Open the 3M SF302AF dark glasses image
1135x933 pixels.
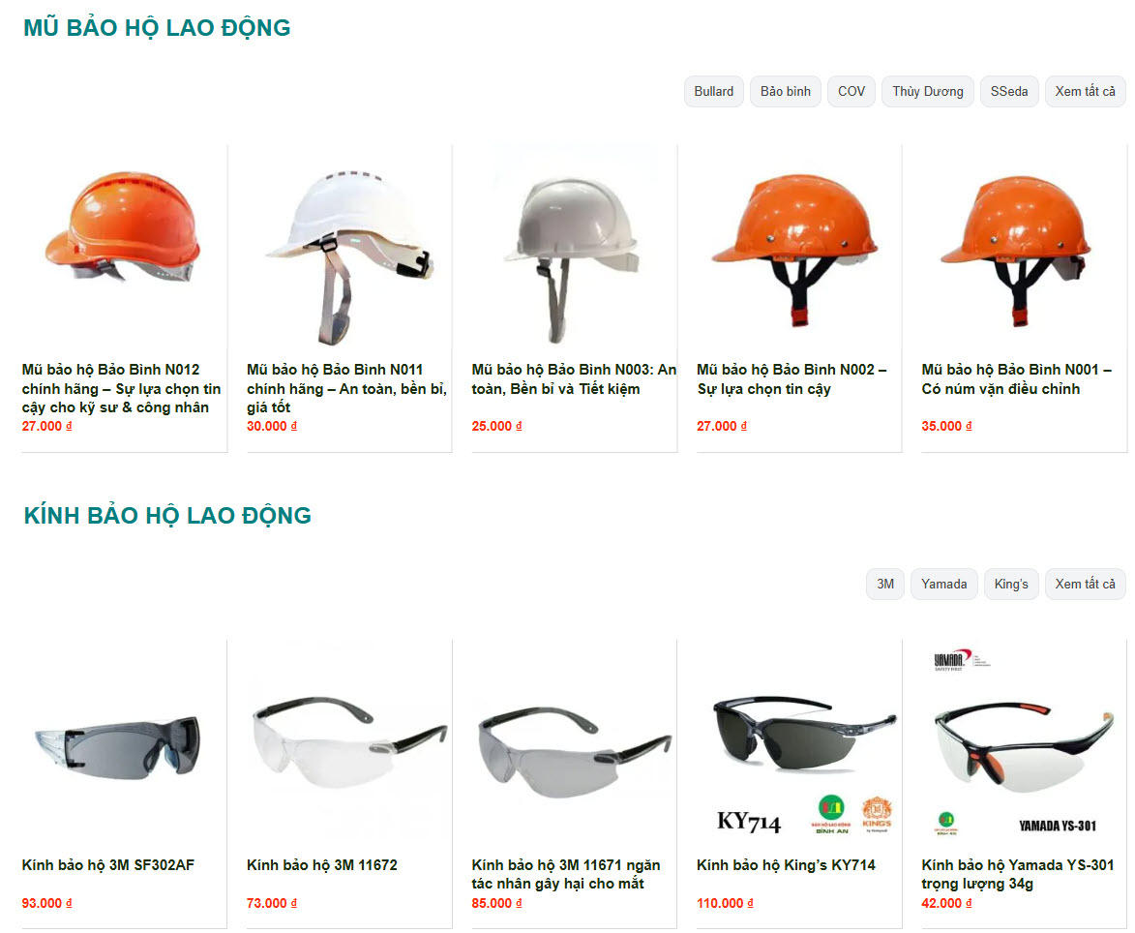(x=124, y=743)
